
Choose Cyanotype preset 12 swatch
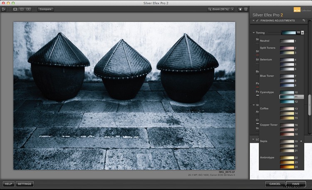click(287, 102)
